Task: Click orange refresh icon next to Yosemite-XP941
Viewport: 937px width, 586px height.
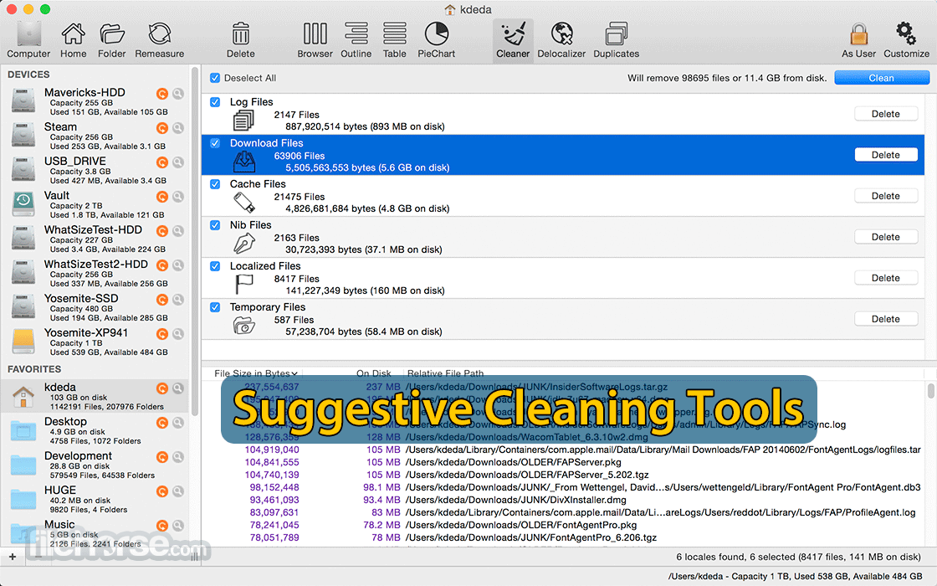Action: pyautogui.click(x=162, y=334)
